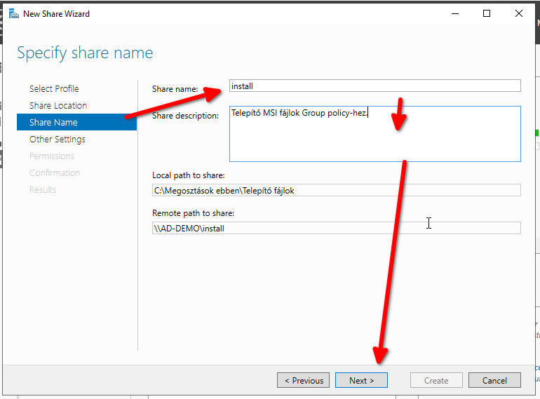Open the Share Location step
The width and height of the screenshot is (540, 399).
point(58,105)
